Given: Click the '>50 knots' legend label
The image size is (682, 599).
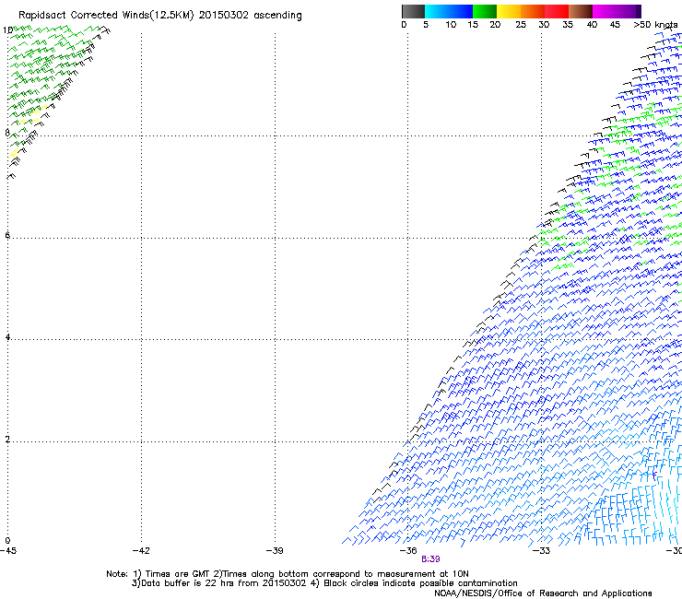Looking at the screenshot, I should pos(655,25).
